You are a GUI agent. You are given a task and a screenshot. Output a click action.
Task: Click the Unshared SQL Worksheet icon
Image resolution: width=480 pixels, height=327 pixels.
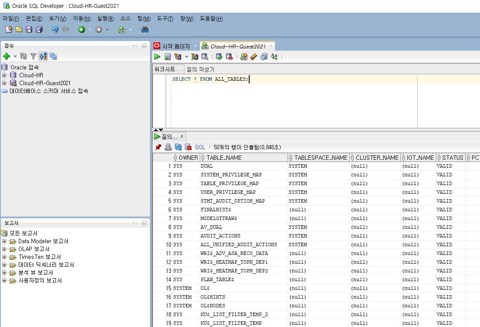click(243, 57)
